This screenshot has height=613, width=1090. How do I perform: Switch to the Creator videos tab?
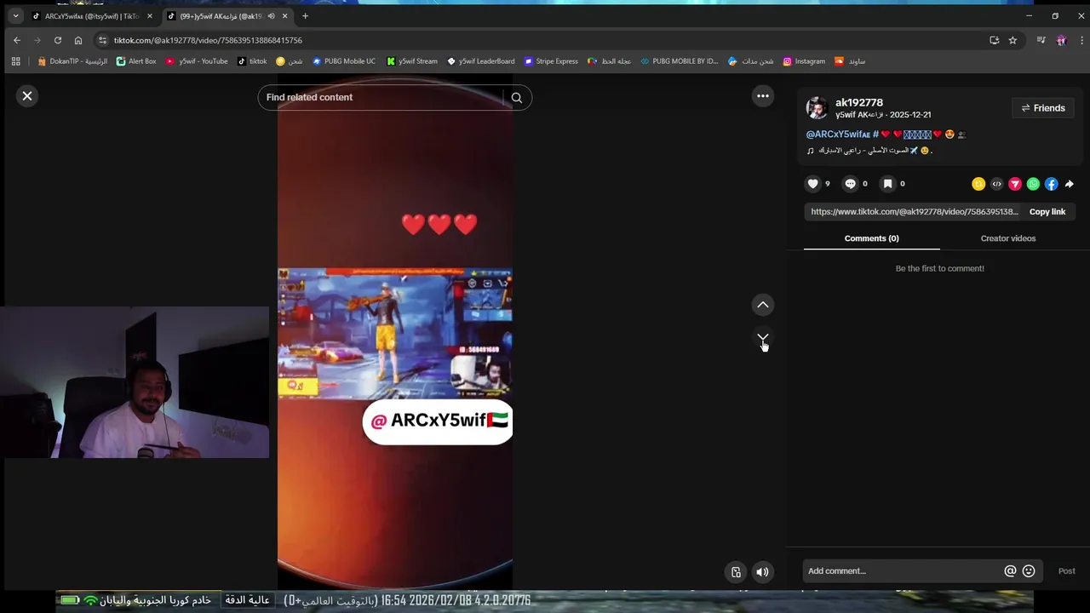1008,238
